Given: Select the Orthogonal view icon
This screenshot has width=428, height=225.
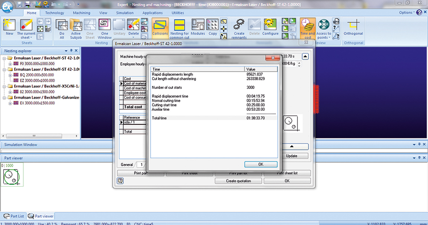Looking at the screenshot, I should click(353, 26).
